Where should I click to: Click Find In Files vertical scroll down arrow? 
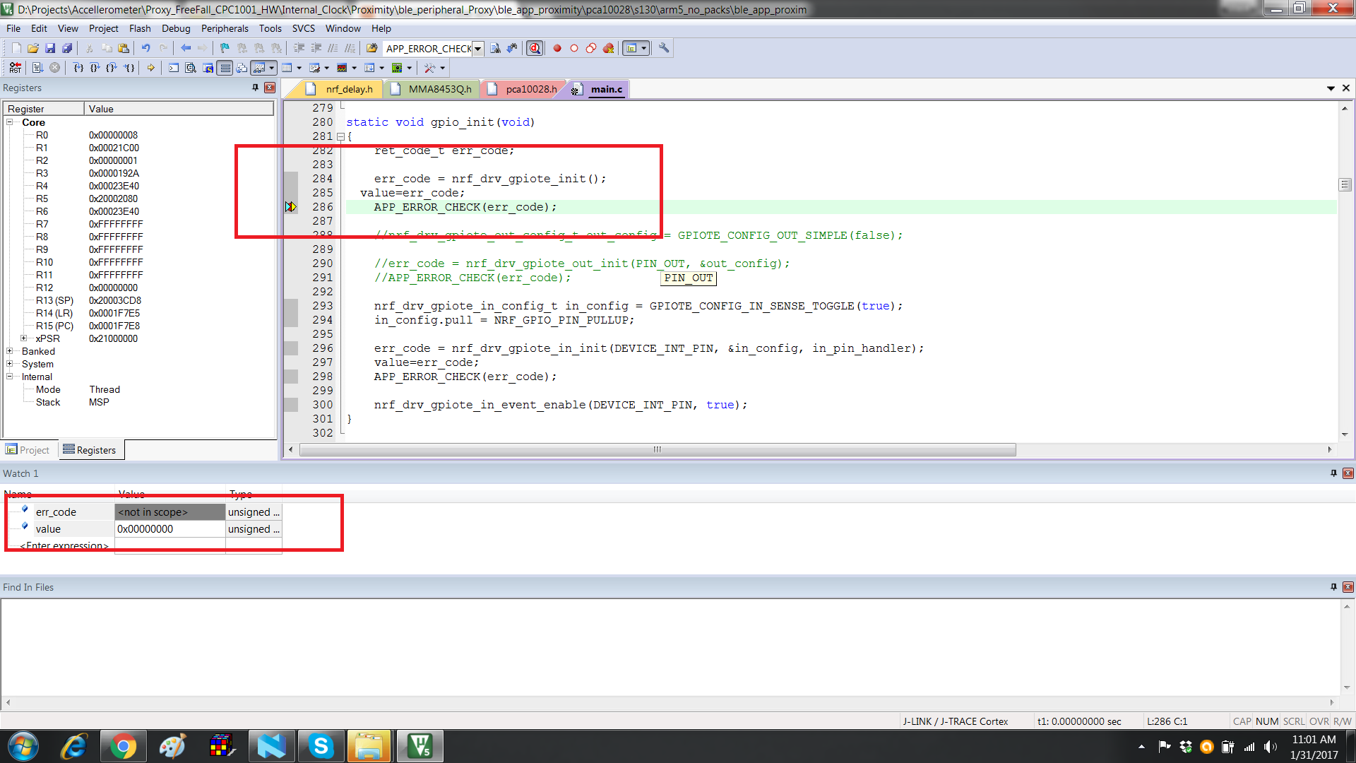1348,687
